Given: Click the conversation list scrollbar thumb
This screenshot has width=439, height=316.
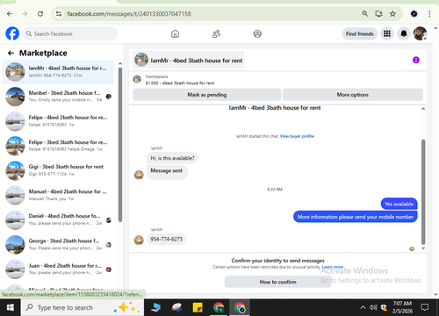Looking at the screenshot, I should point(120,145).
